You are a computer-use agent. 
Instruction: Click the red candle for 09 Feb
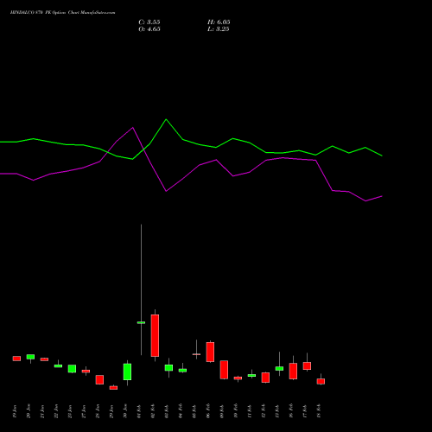pos(224,370)
